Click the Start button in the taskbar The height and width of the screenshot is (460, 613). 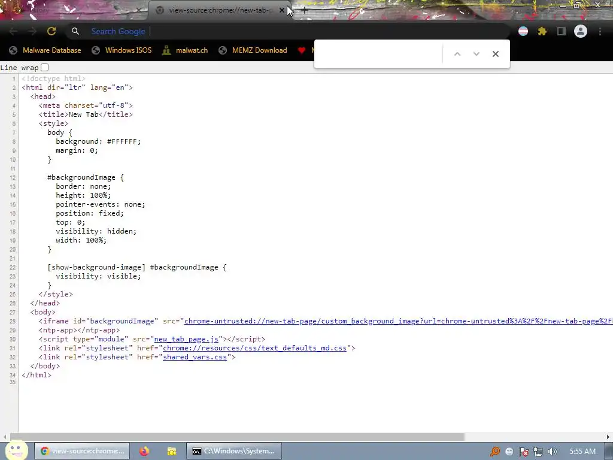(x=16, y=450)
